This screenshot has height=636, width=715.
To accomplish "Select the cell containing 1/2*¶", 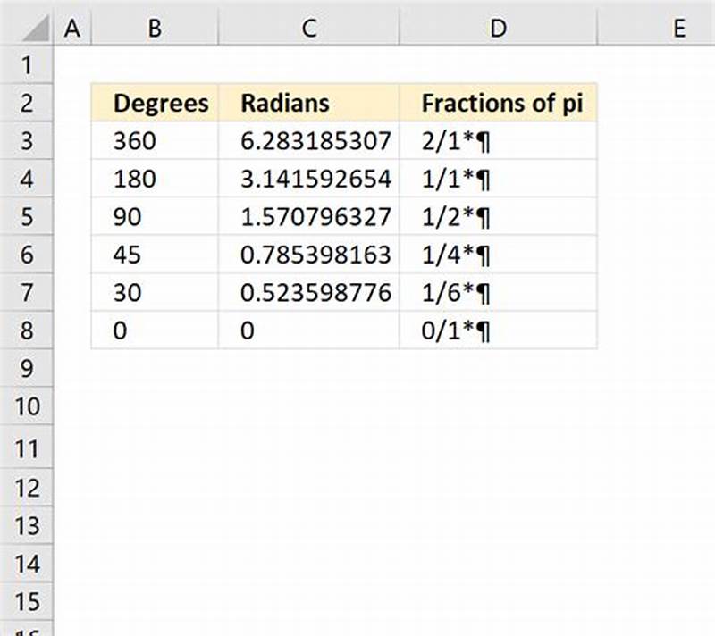I will tap(498, 216).
